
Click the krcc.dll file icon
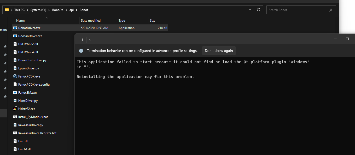click(x=15, y=141)
